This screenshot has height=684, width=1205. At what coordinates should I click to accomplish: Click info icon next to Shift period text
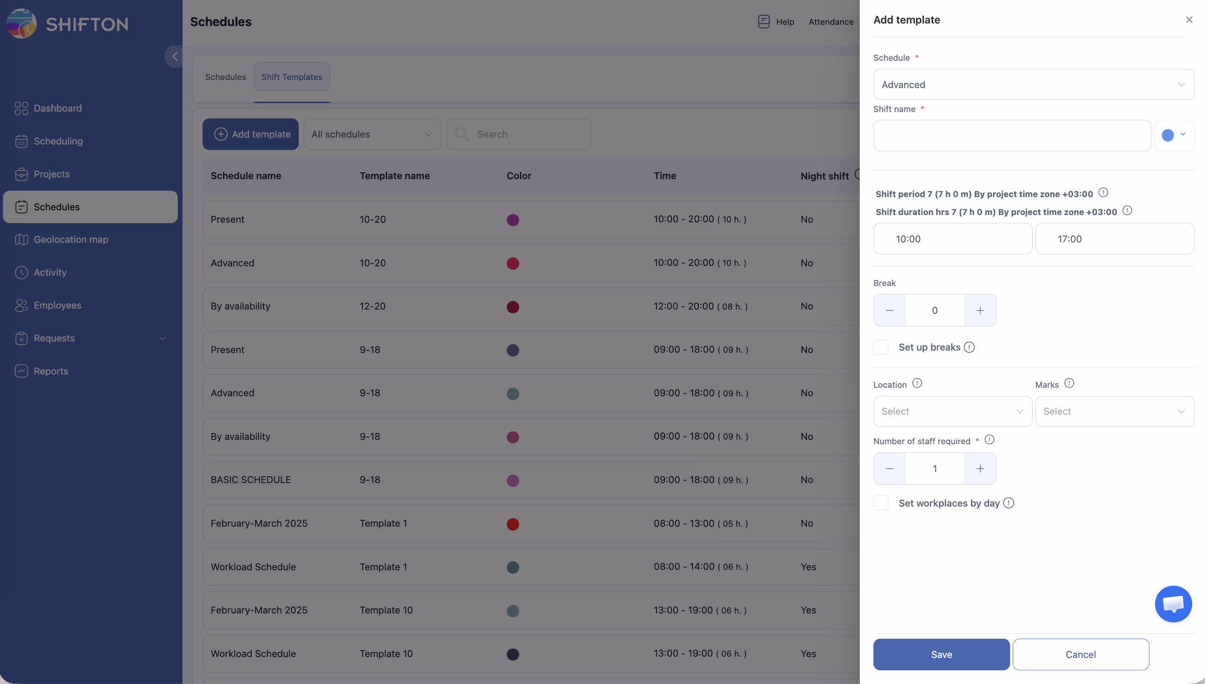click(1103, 193)
